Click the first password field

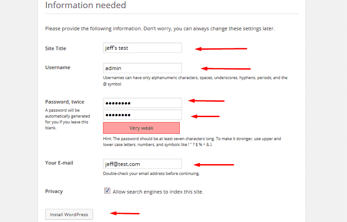coord(142,103)
